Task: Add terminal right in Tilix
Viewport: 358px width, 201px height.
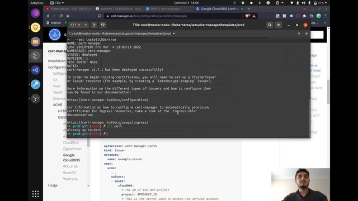Action: (x=94, y=25)
